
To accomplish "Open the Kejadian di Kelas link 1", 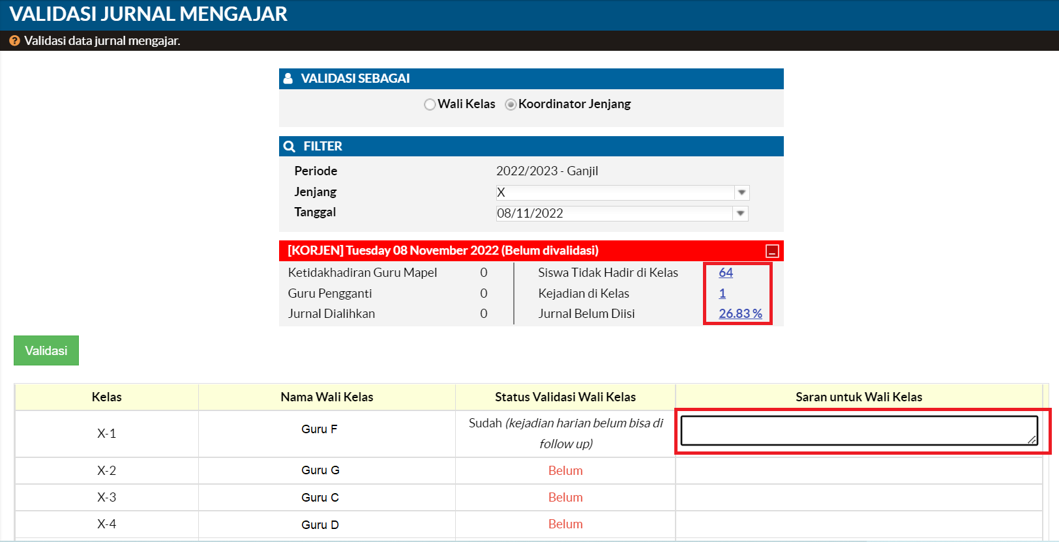I will point(722,293).
